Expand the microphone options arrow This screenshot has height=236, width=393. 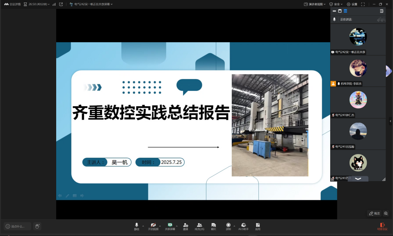pyautogui.click(x=143, y=226)
